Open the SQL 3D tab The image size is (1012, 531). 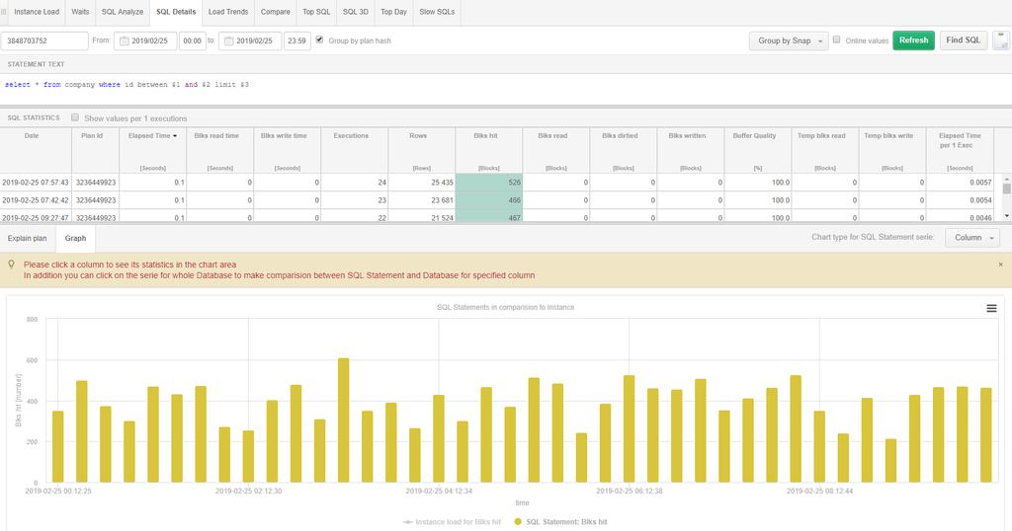pos(355,12)
